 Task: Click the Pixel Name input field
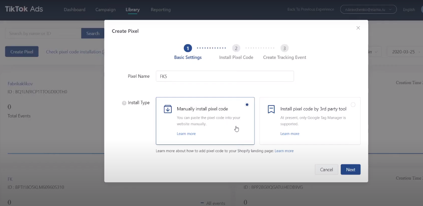pyautogui.click(x=225, y=76)
